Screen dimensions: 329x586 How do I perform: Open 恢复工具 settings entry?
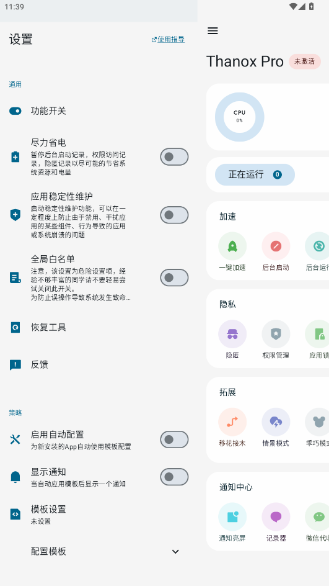point(99,327)
